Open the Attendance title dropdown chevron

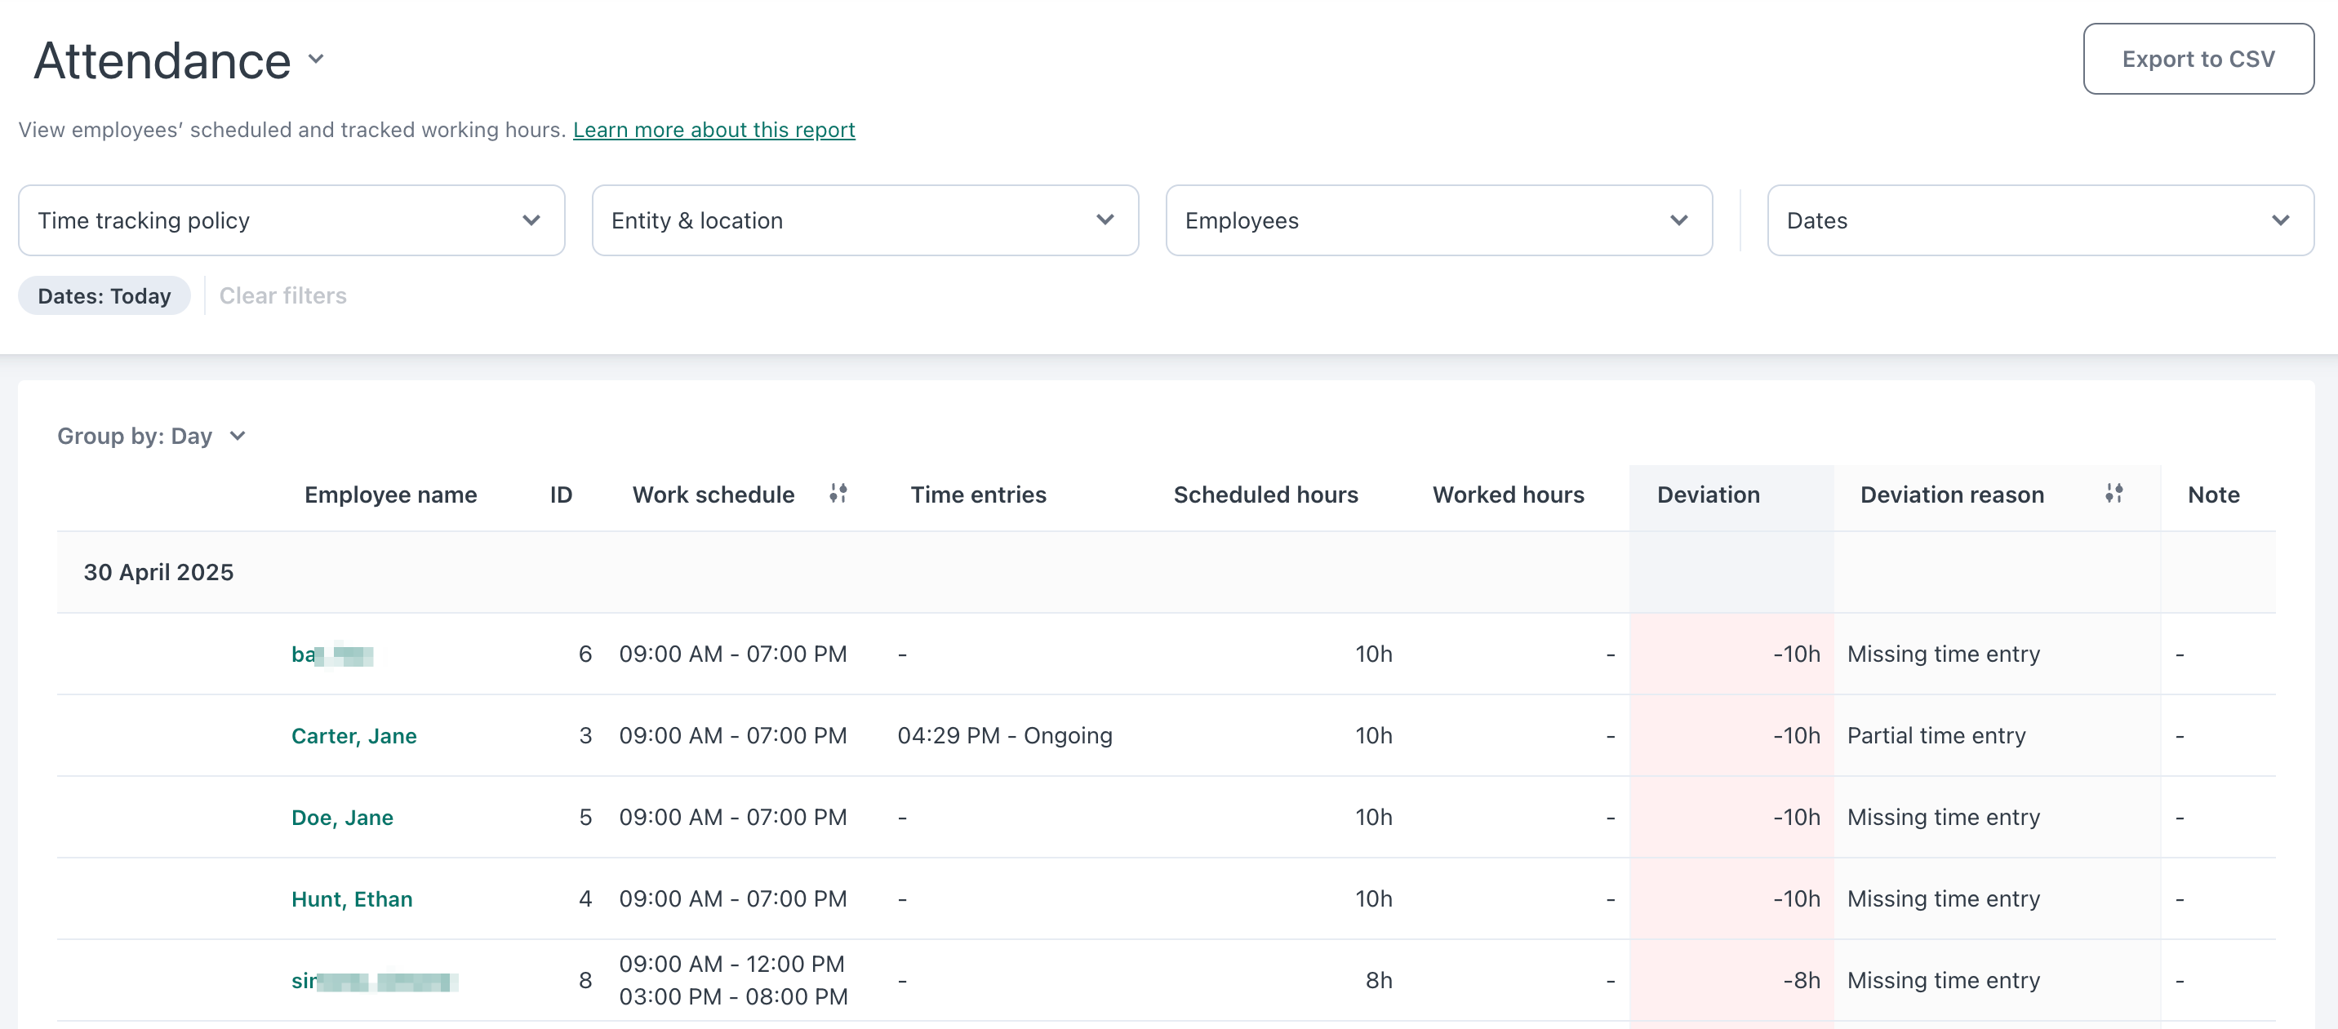click(x=316, y=60)
